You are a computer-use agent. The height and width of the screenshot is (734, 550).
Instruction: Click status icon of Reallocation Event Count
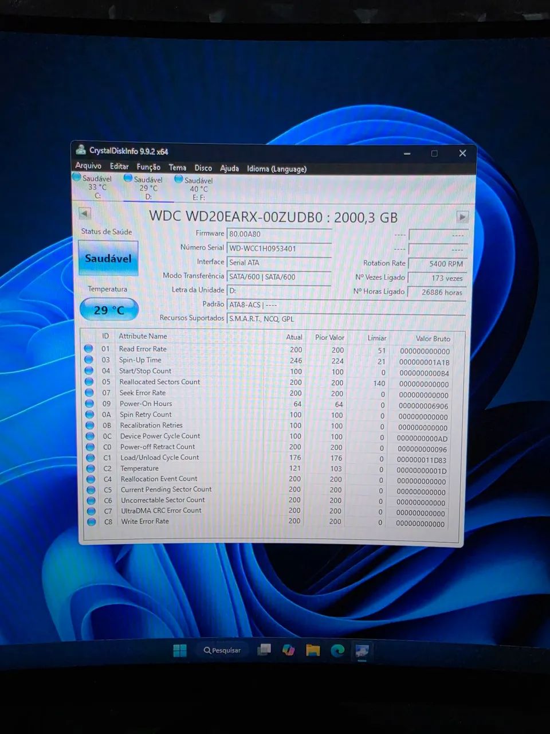(91, 479)
